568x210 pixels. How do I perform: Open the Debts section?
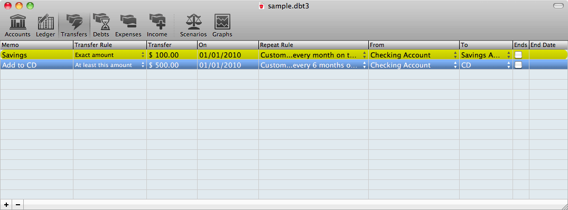[x=101, y=26]
